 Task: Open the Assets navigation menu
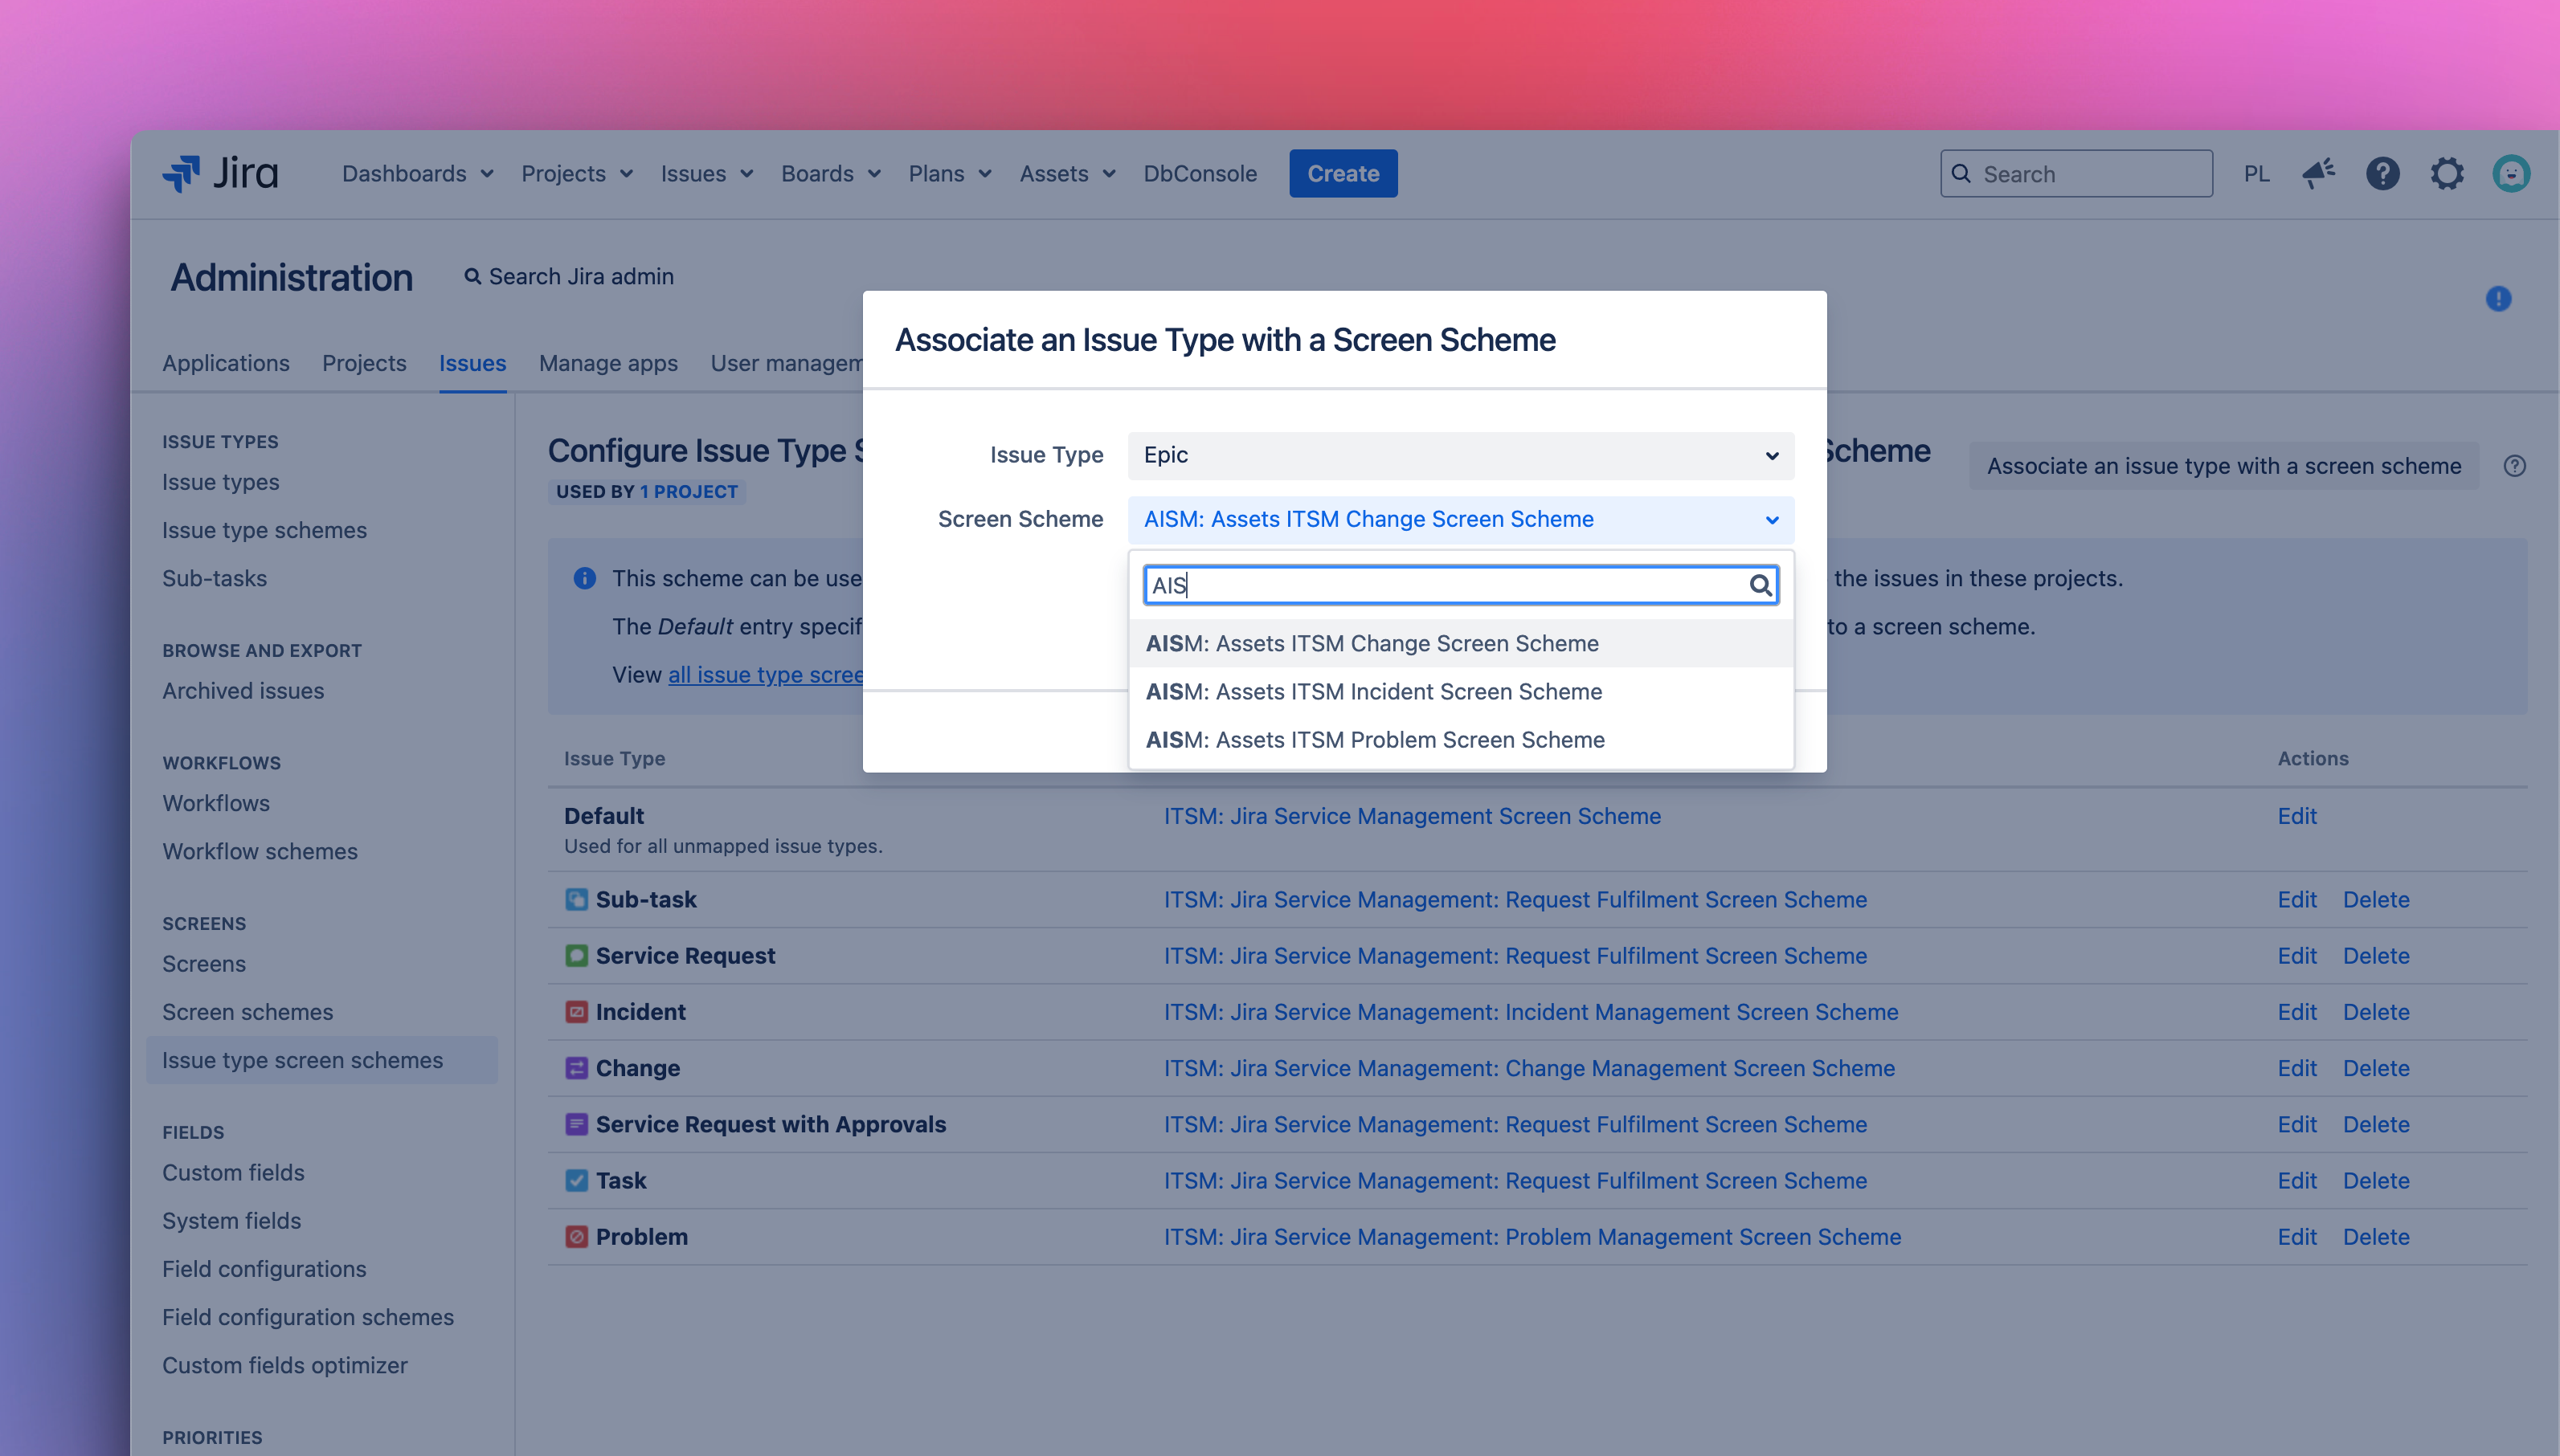[1066, 174]
